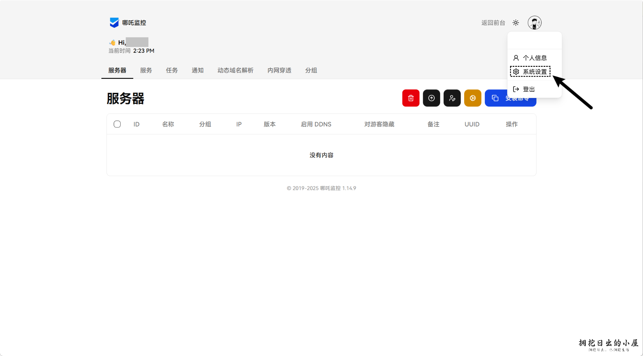Open the 通知 tab
Screen dimensions: 643x356
[197, 70]
